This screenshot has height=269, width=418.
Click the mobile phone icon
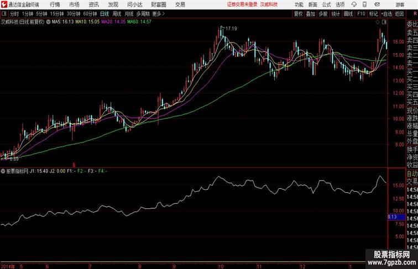(x=365, y=4)
